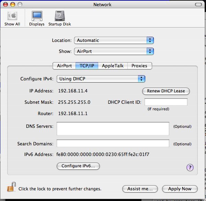Screen dimensions: 206x201
Task: Click the Renew DHCP Lease button
Action: coord(166,91)
